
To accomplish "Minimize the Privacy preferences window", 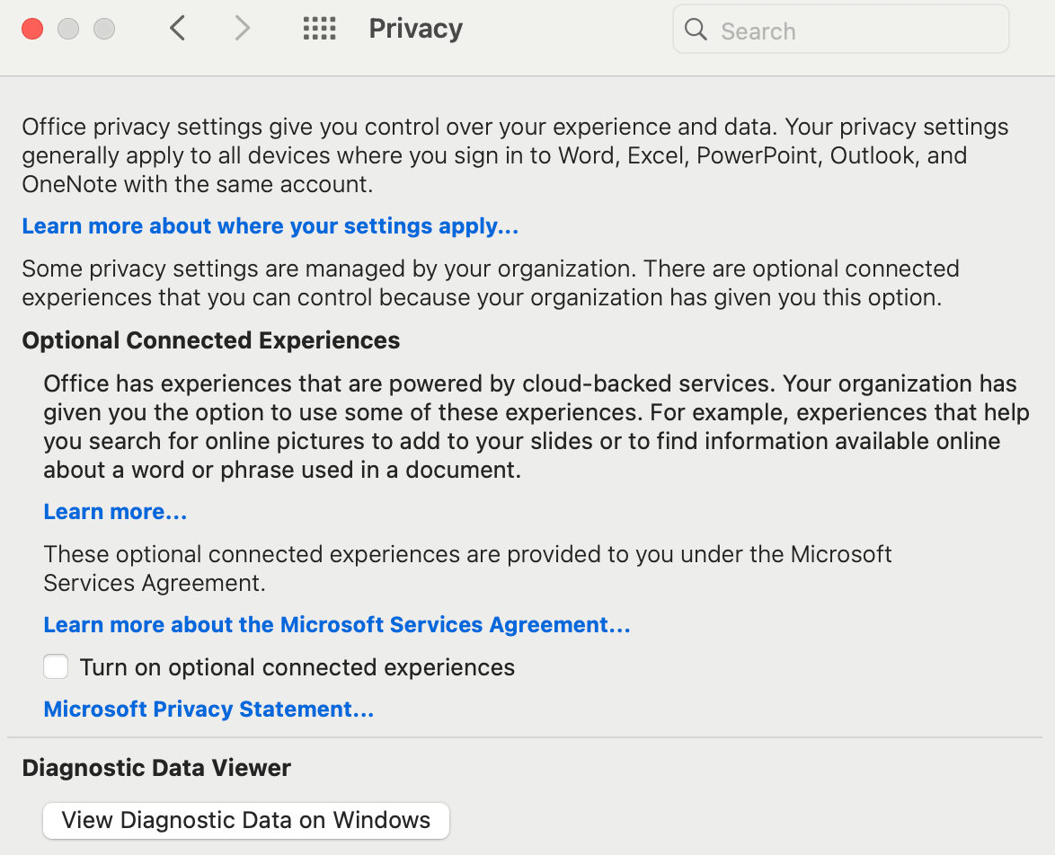I will coord(68,29).
